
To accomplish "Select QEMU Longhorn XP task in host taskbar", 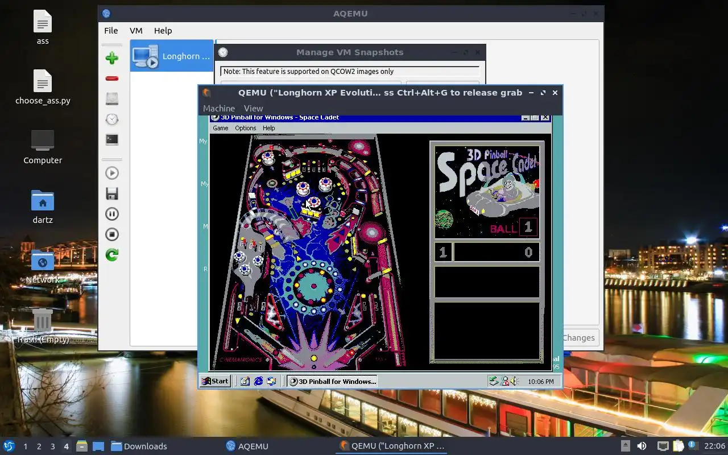I will 391,446.
